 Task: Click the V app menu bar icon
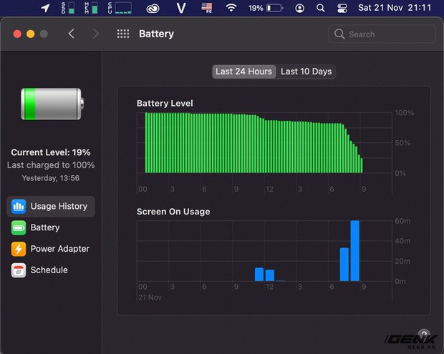pyautogui.click(x=181, y=8)
